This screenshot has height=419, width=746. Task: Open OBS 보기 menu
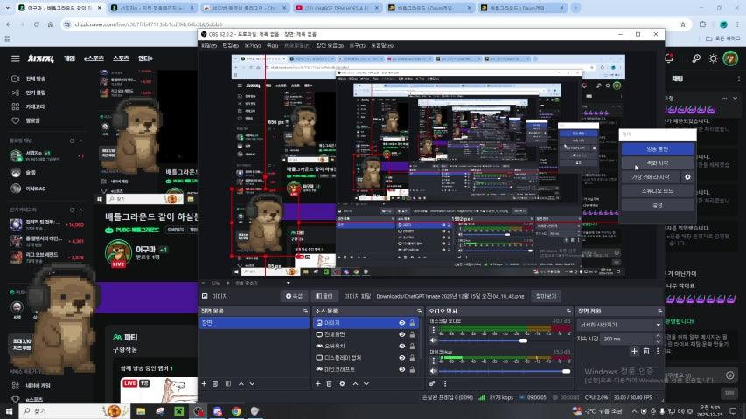pyautogui.click(x=252, y=45)
